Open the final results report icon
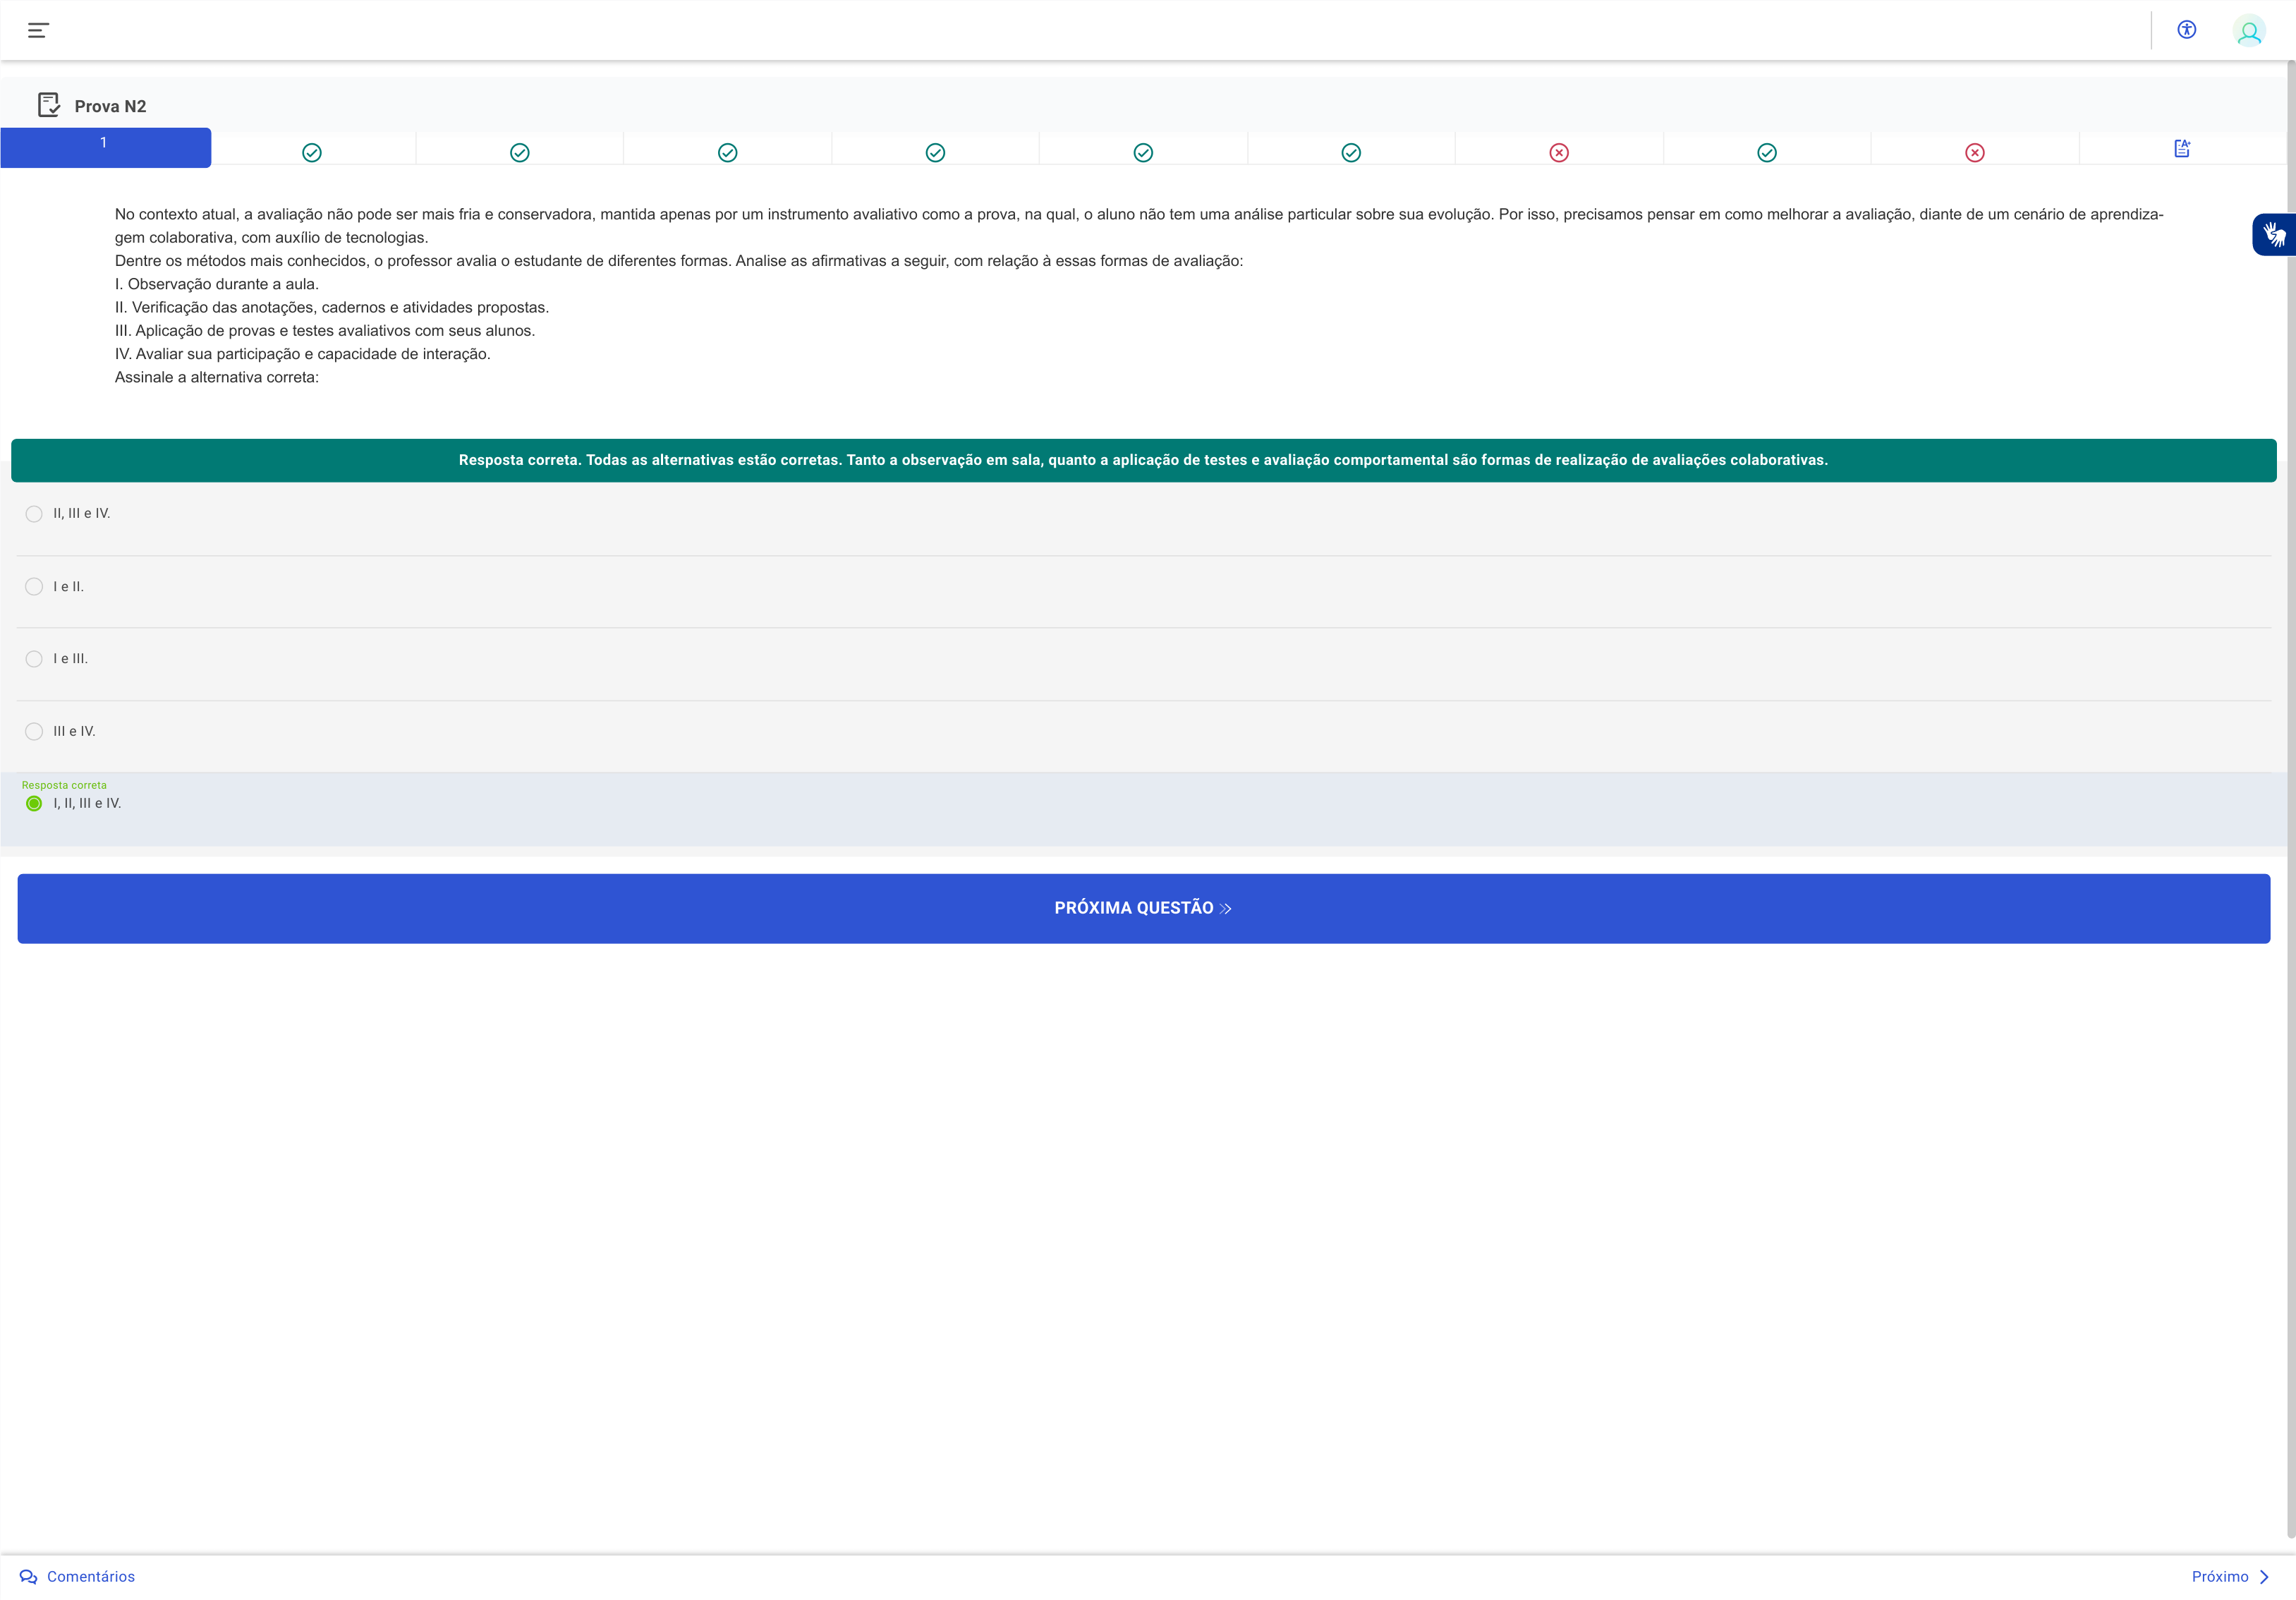Screen dimensions: 2296x1600 2182,149
